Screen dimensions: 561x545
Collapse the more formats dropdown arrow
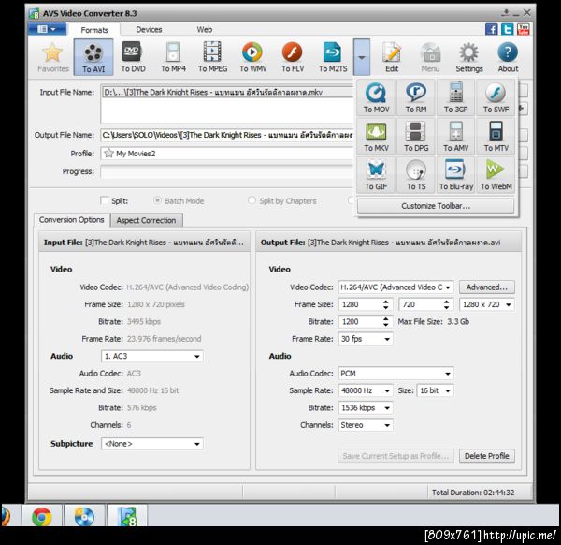point(362,57)
